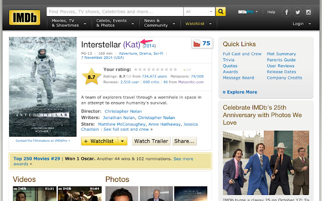Click the Interstellar movie poster

pyautogui.click(x=42, y=86)
